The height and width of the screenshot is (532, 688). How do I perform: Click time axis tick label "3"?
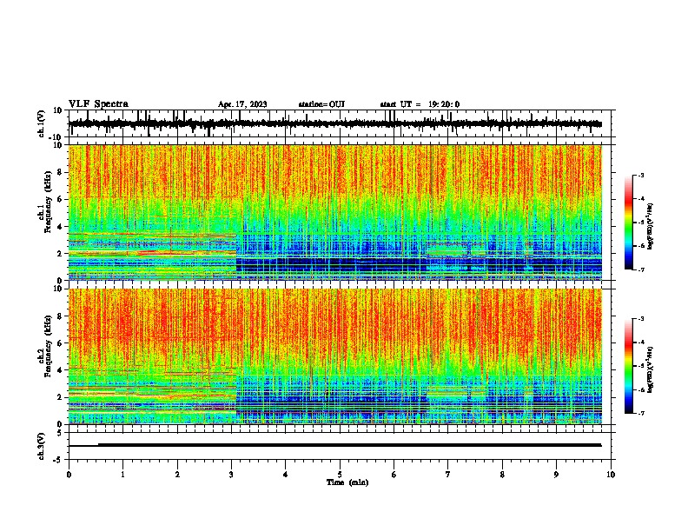pyautogui.click(x=231, y=475)
